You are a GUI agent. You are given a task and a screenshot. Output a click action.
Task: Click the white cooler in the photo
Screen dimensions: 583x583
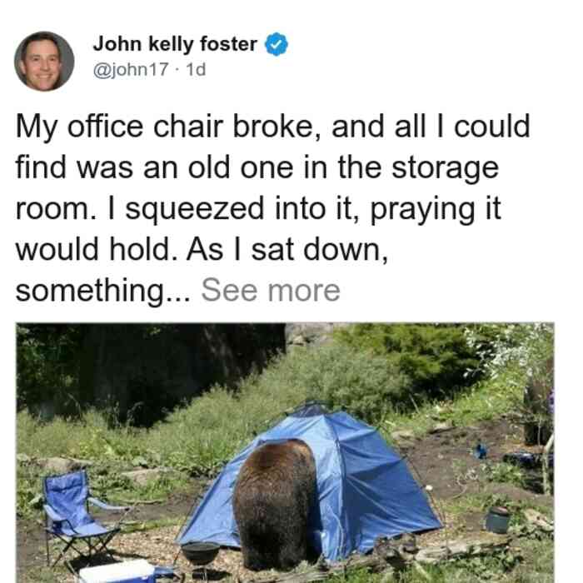117,573
